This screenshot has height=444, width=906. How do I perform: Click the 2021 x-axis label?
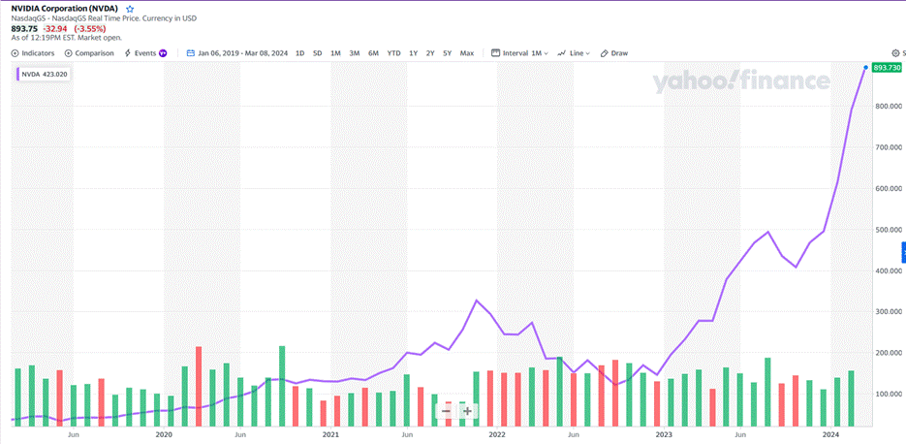[x=330, y=433]
